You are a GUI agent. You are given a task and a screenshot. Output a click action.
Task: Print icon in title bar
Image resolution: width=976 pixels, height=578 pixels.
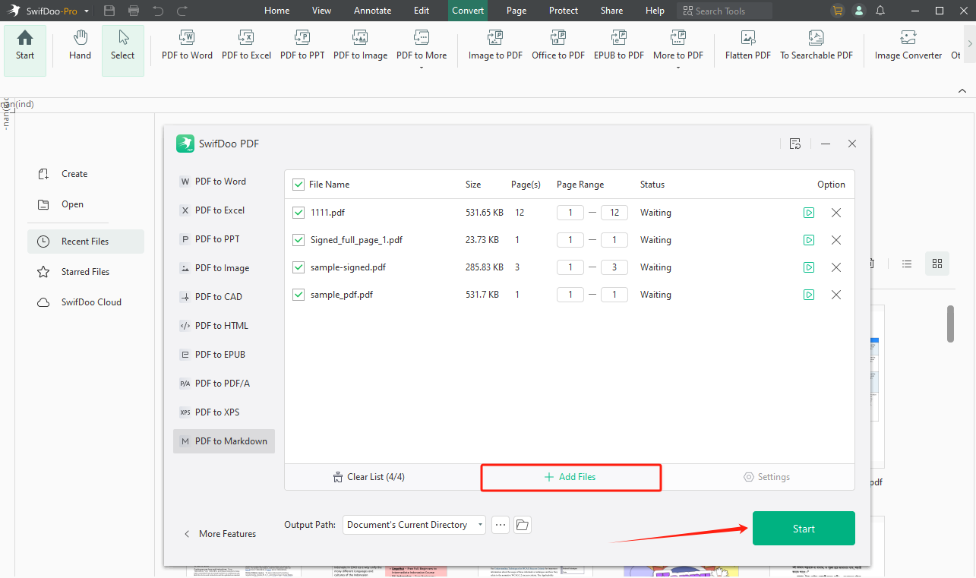134,11
